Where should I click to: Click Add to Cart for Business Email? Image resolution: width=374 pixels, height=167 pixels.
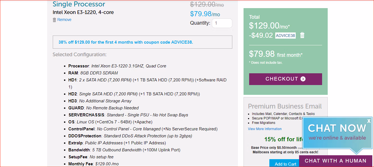285,164
